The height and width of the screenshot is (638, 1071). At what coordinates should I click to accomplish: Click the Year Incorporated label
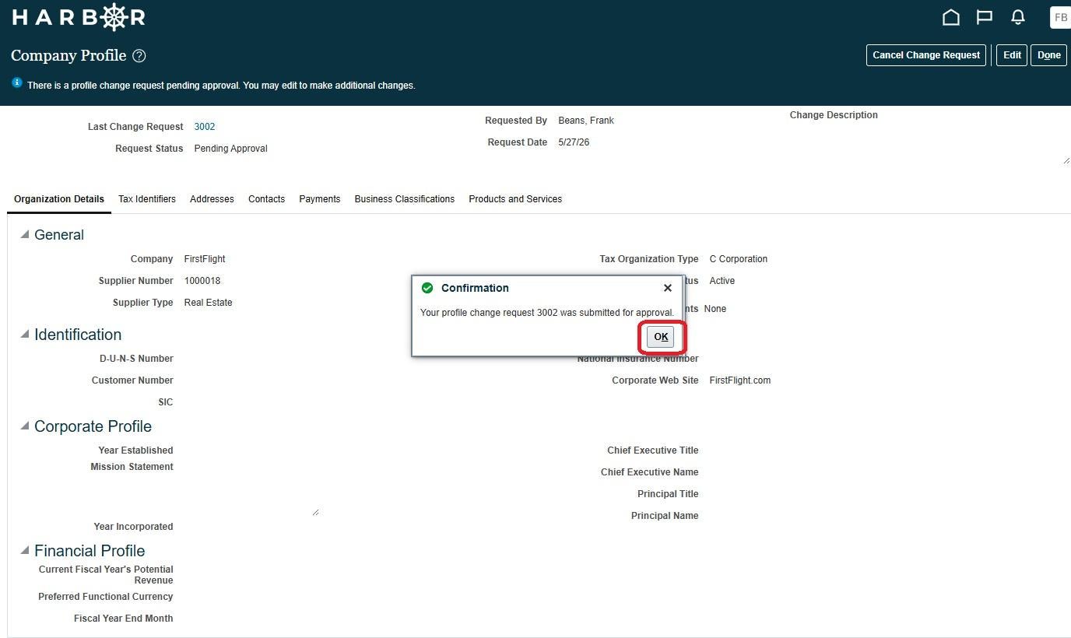click(x=133, y=527)
